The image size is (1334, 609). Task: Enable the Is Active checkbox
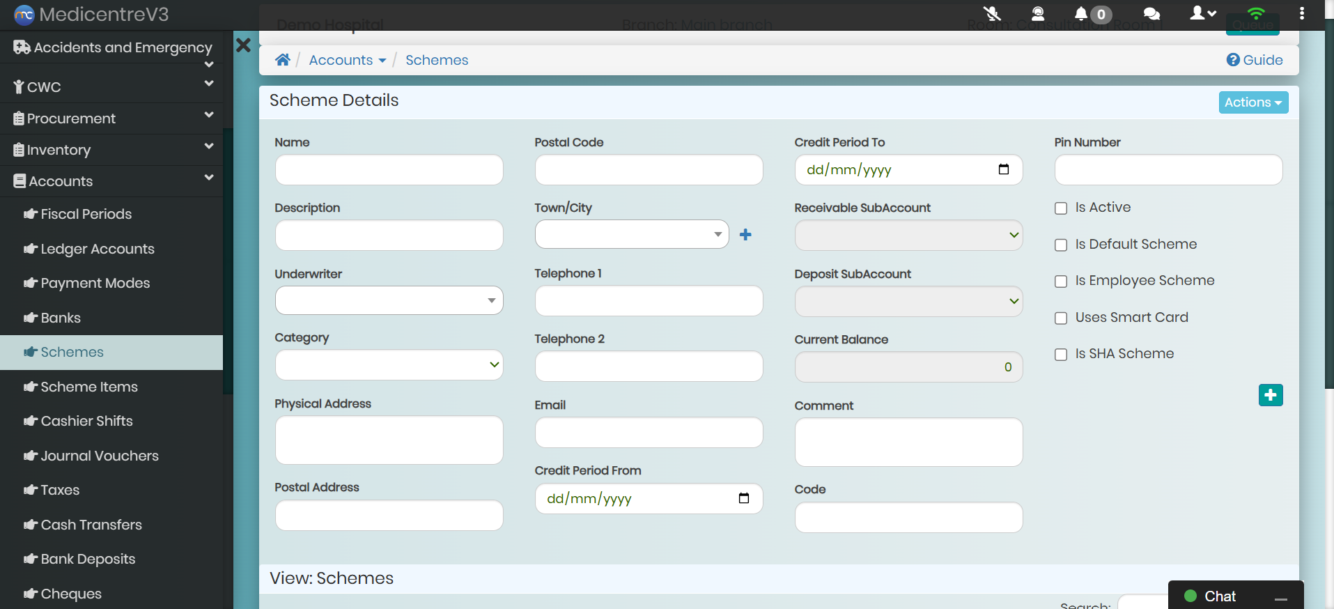[1061, 208]
